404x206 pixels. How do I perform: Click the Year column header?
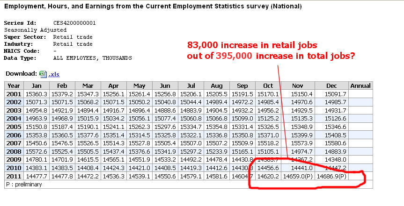(14, 85)
